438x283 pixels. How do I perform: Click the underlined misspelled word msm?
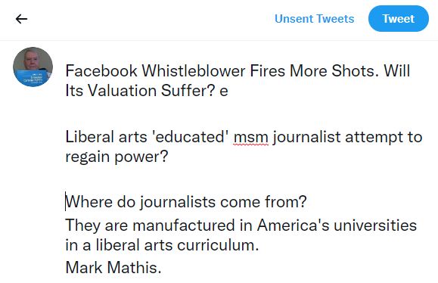(251, 137)
